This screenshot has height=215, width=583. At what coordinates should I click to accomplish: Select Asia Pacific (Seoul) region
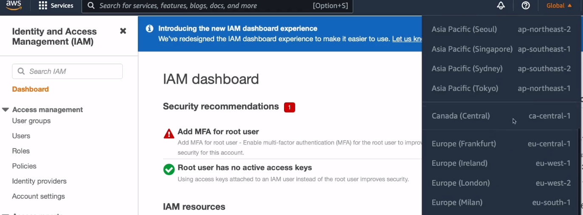(501, 29)
